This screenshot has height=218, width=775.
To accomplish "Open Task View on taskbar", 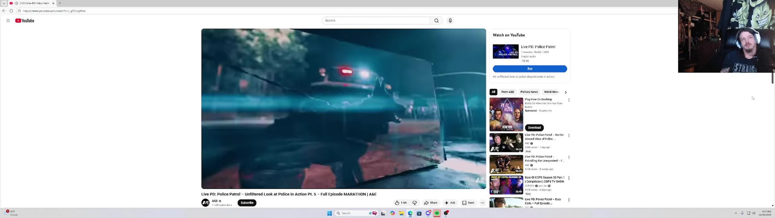I will 383,213.
